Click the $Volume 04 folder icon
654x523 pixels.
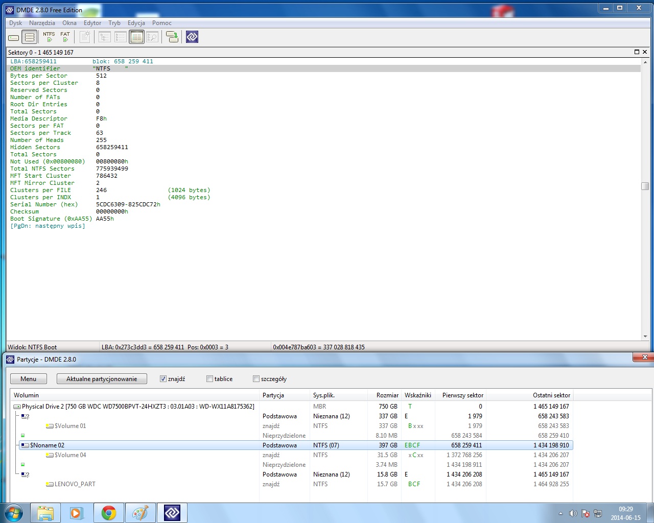(x=50, y=455)
